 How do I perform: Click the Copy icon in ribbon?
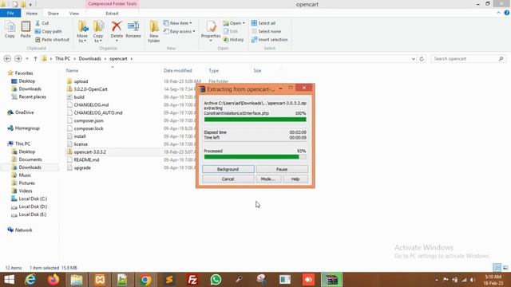tap(10, 29)
